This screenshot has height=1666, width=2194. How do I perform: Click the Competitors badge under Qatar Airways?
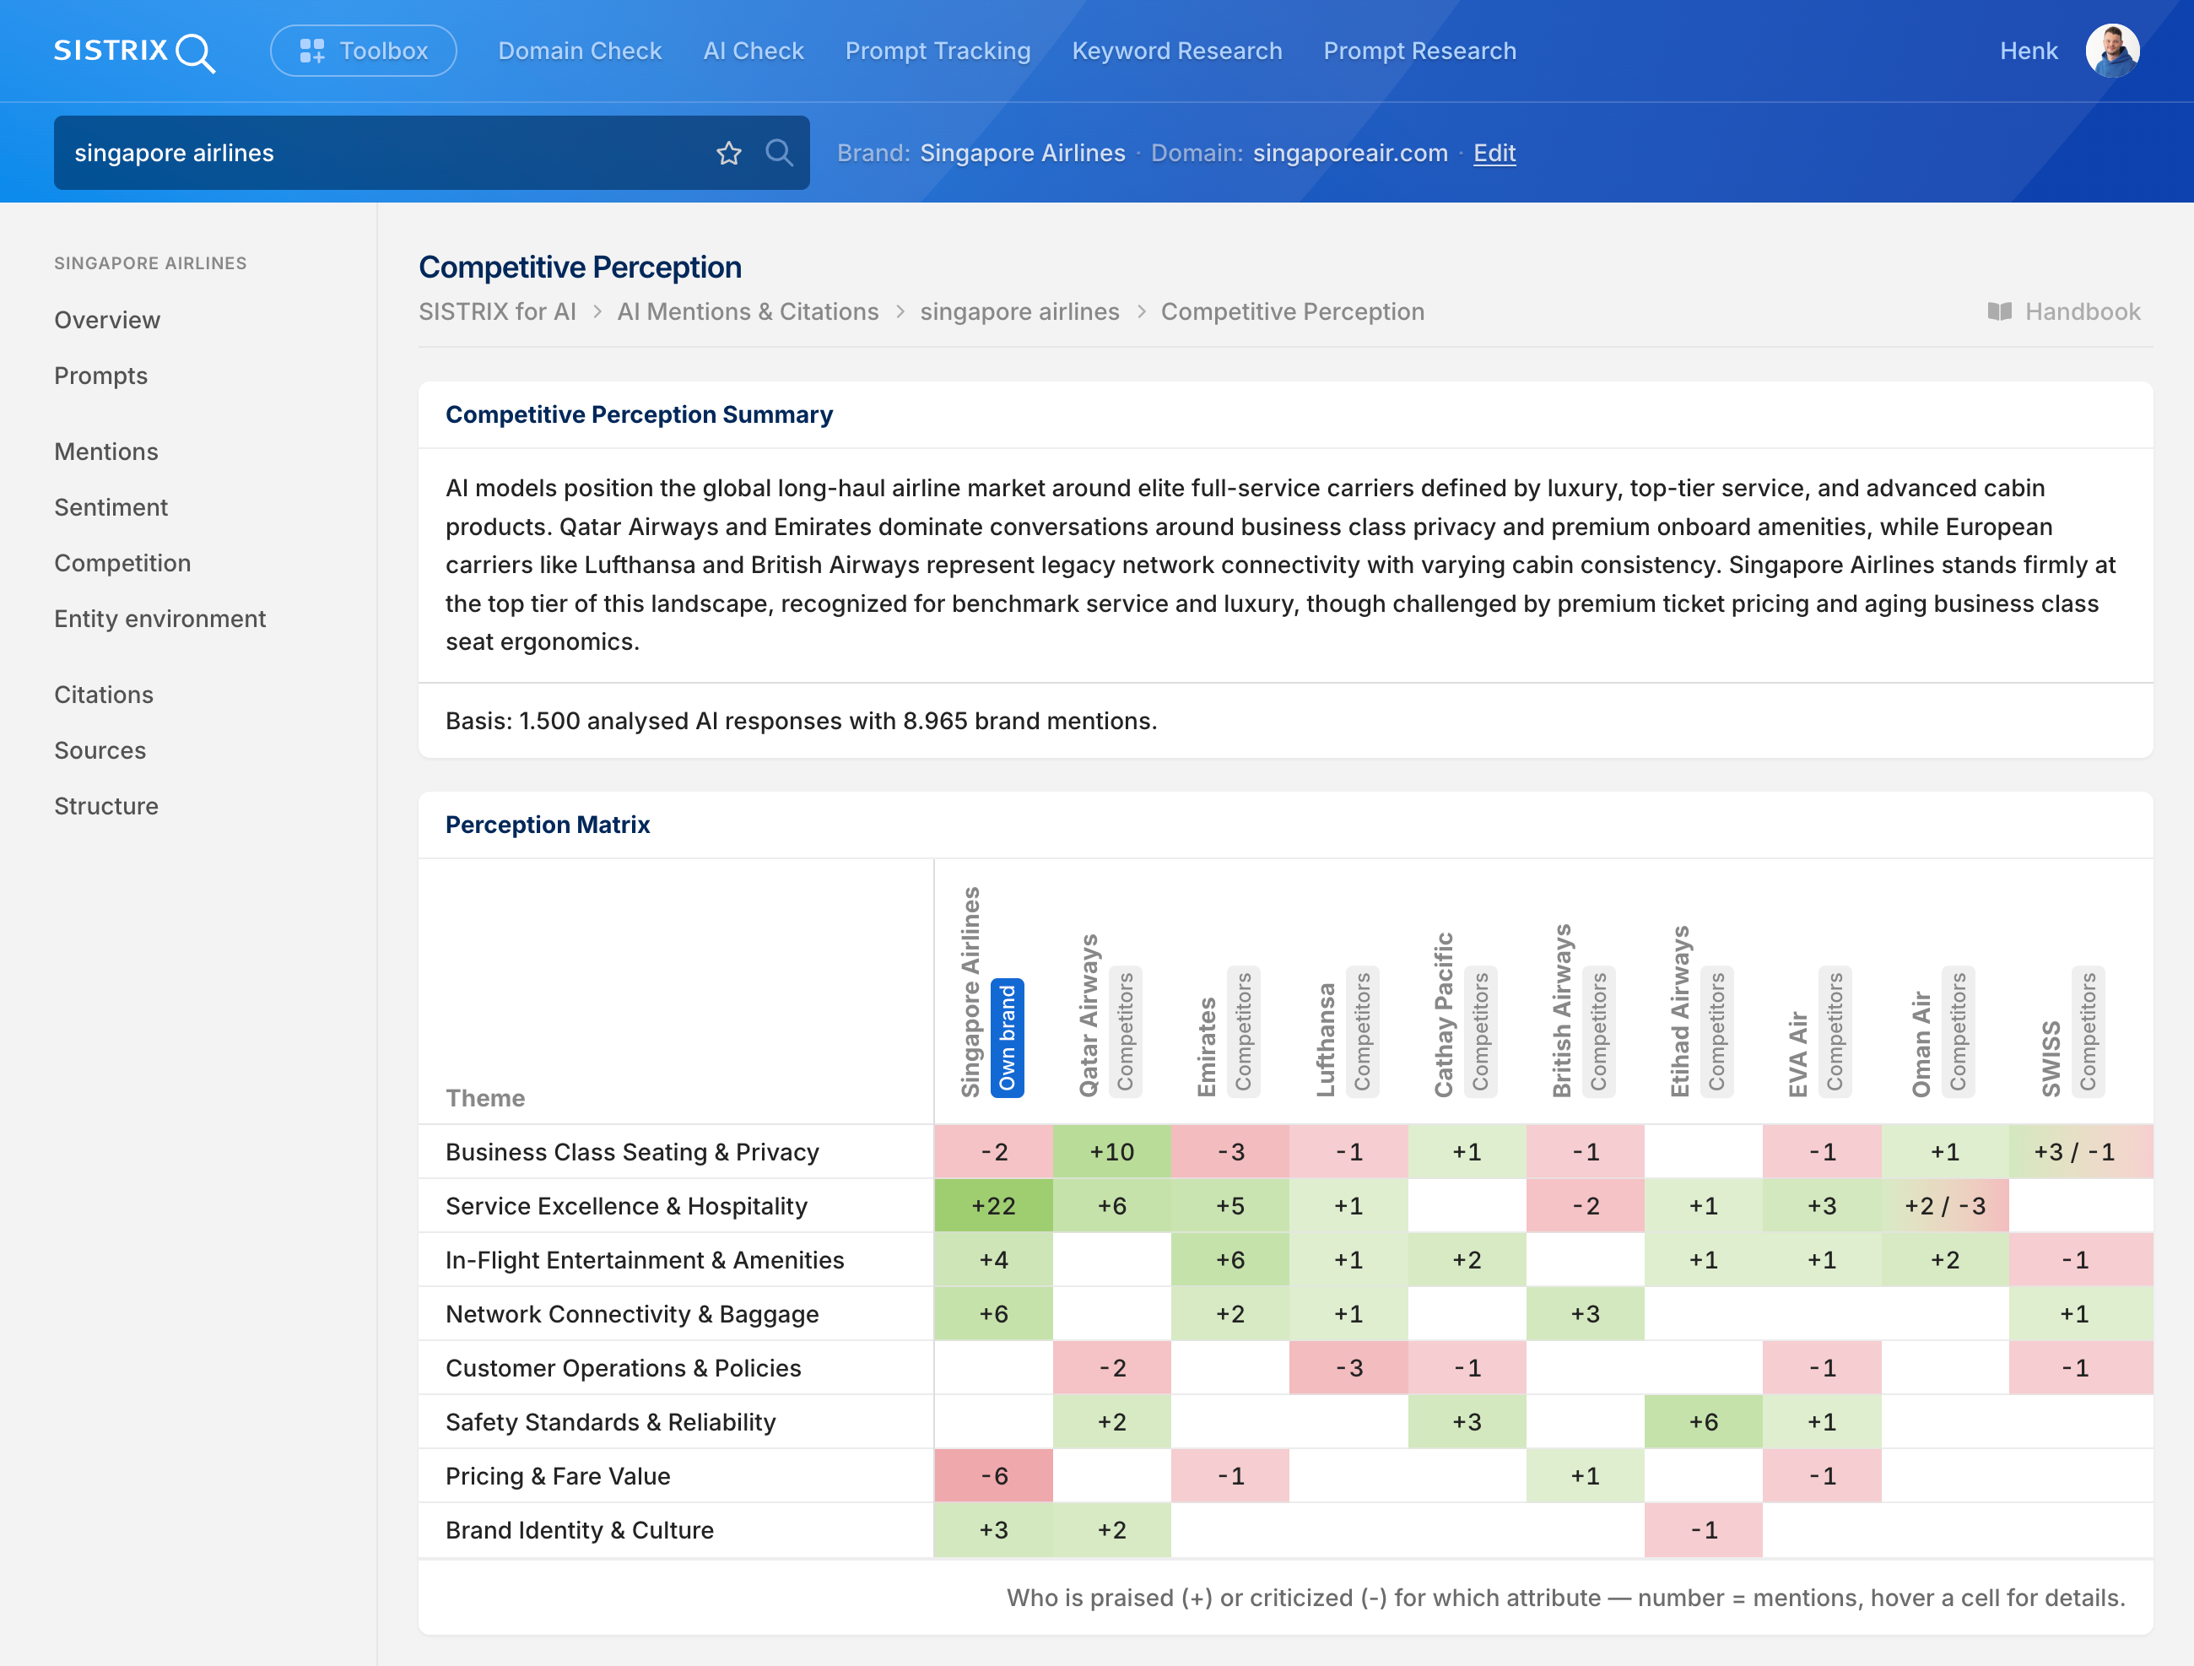(1126, 1032)
